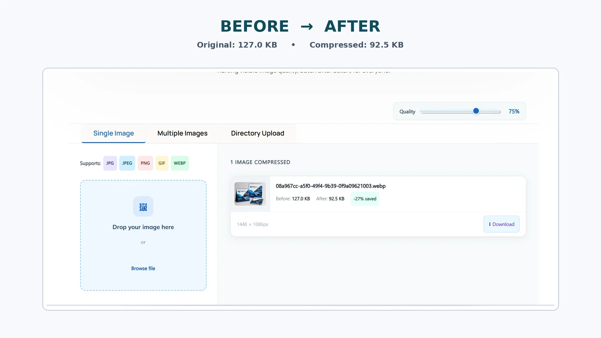The image size is (601, 338).
Task: Click the Quality slider handle
Action: [476, 111]
